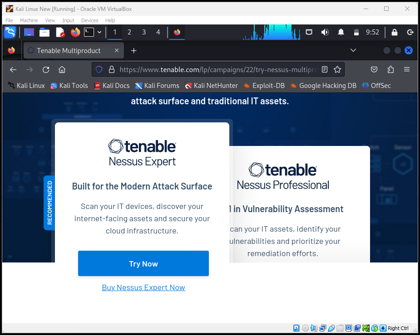Select the Tenable Multiproduct browser tab

tap(74, 50)
